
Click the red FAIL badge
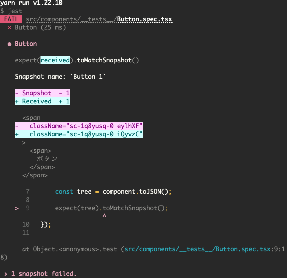[x=11, y=19]
